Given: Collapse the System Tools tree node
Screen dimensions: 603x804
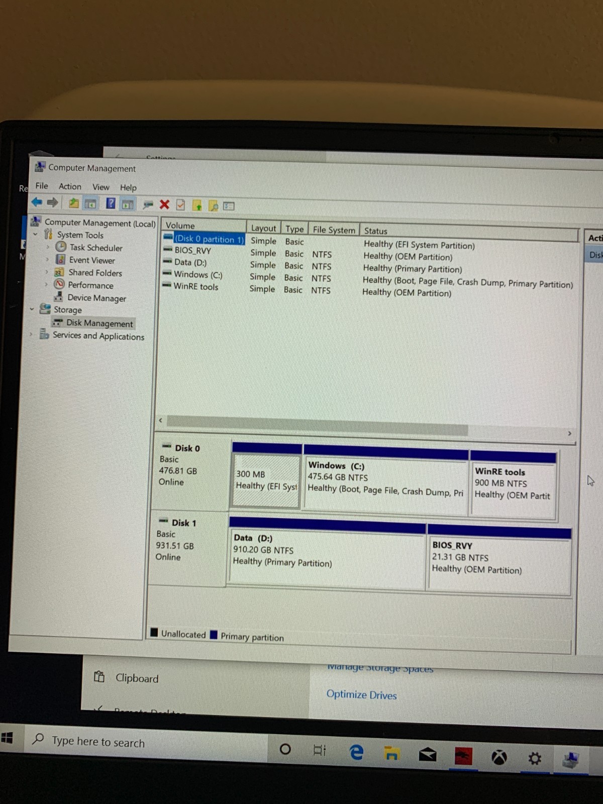Looking at the screenshot, I should point(35,234).
